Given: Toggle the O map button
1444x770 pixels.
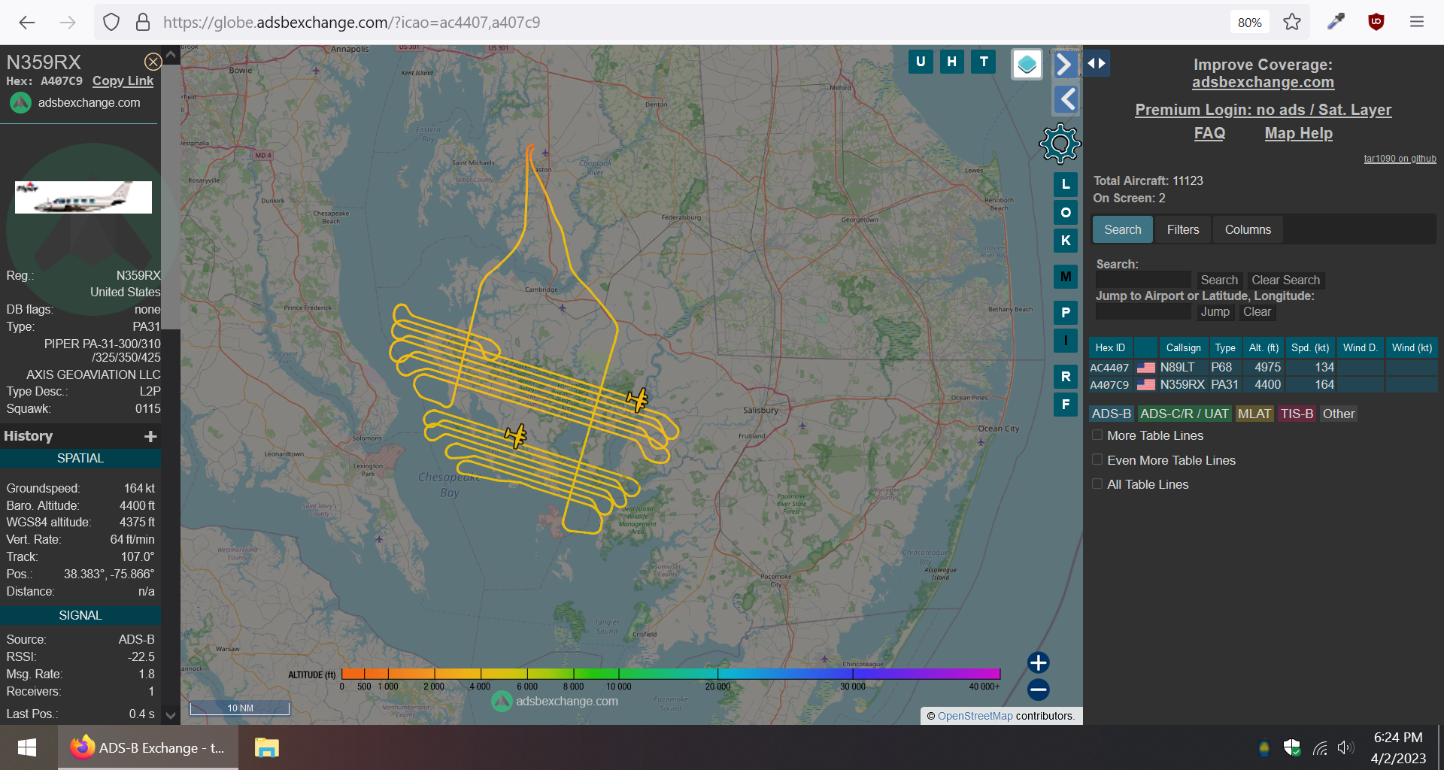Looking at the screenshot, I should point(1066,213).
